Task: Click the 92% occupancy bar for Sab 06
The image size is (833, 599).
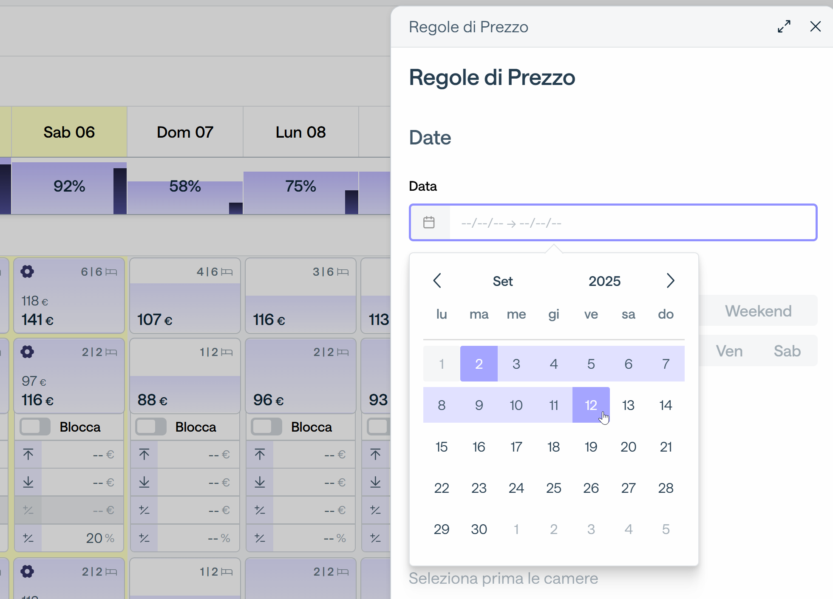Action: pyautogui.click(x=69, y=186)
